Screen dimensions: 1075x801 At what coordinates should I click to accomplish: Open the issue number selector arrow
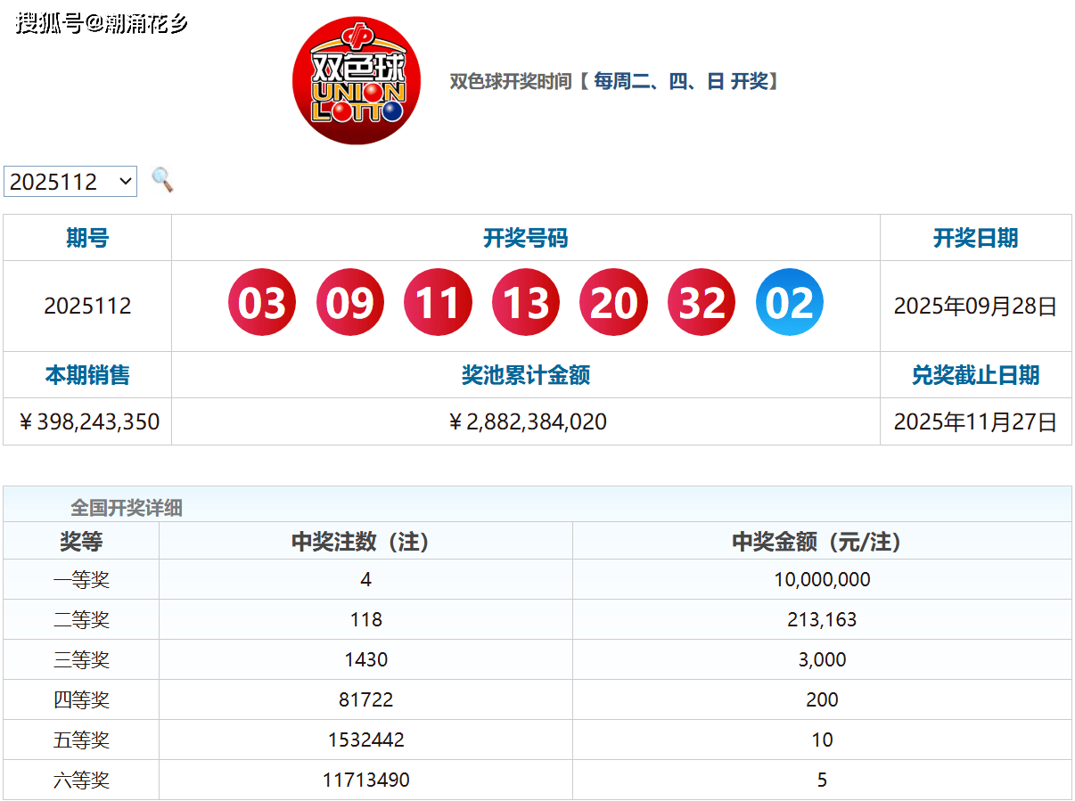pos(126,181)
